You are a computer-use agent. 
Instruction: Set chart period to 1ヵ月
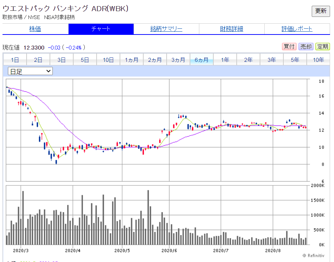(x=132, y=60)
